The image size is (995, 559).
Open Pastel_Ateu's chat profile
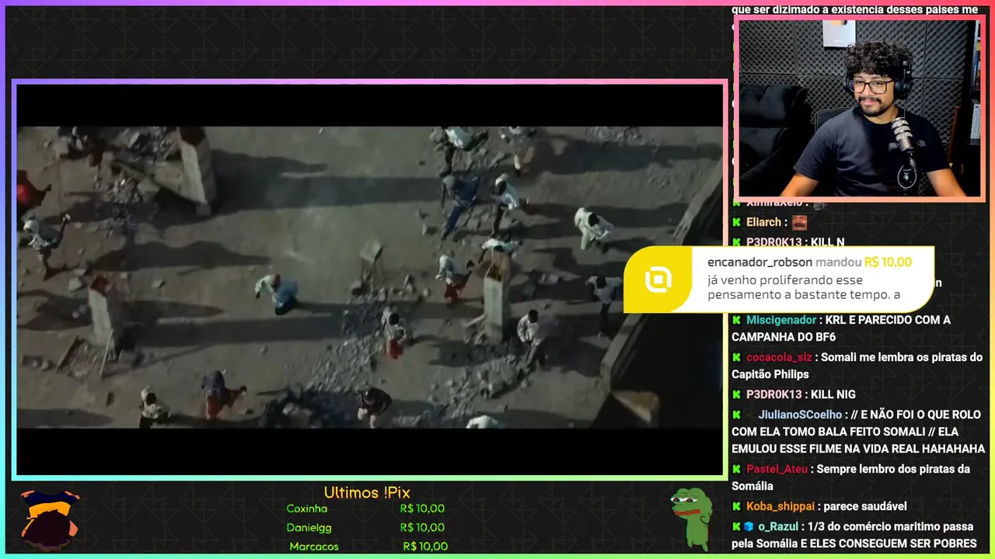point(777,469)
